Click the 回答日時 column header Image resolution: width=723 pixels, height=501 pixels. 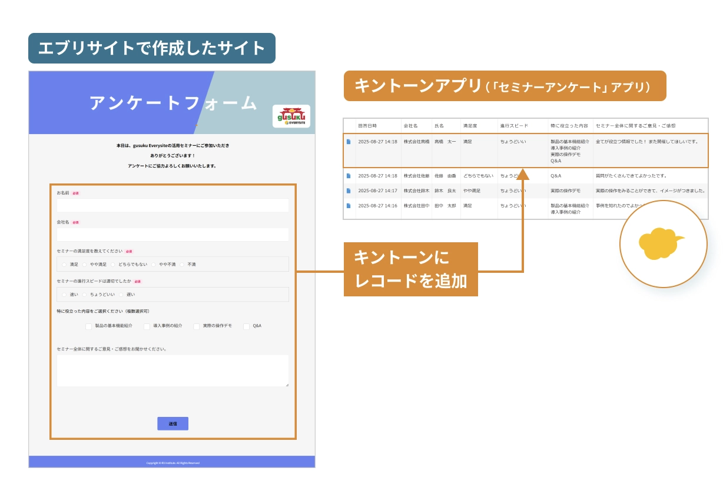click(367, 126)
